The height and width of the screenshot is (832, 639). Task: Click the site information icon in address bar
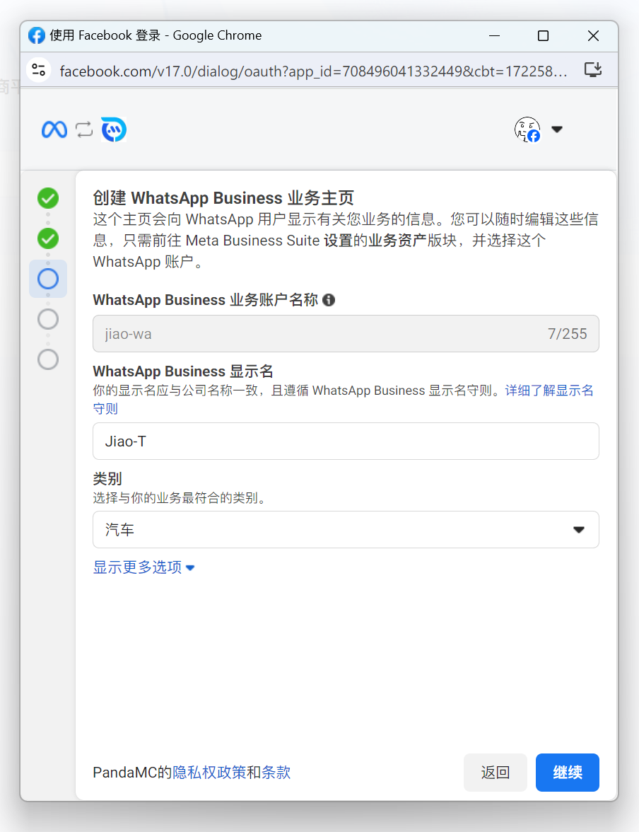pos(39,69)
